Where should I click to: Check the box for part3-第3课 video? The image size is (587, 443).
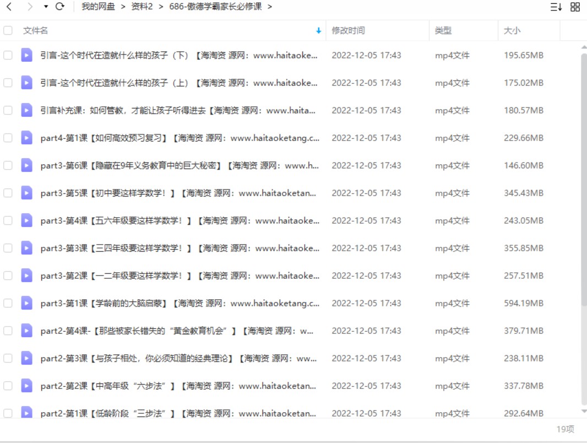tap(8, 248)
